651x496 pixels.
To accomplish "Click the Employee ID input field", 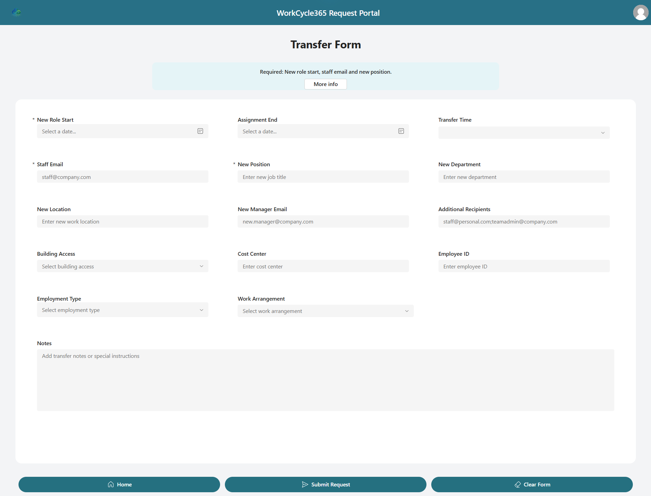I will pos(524,266).
